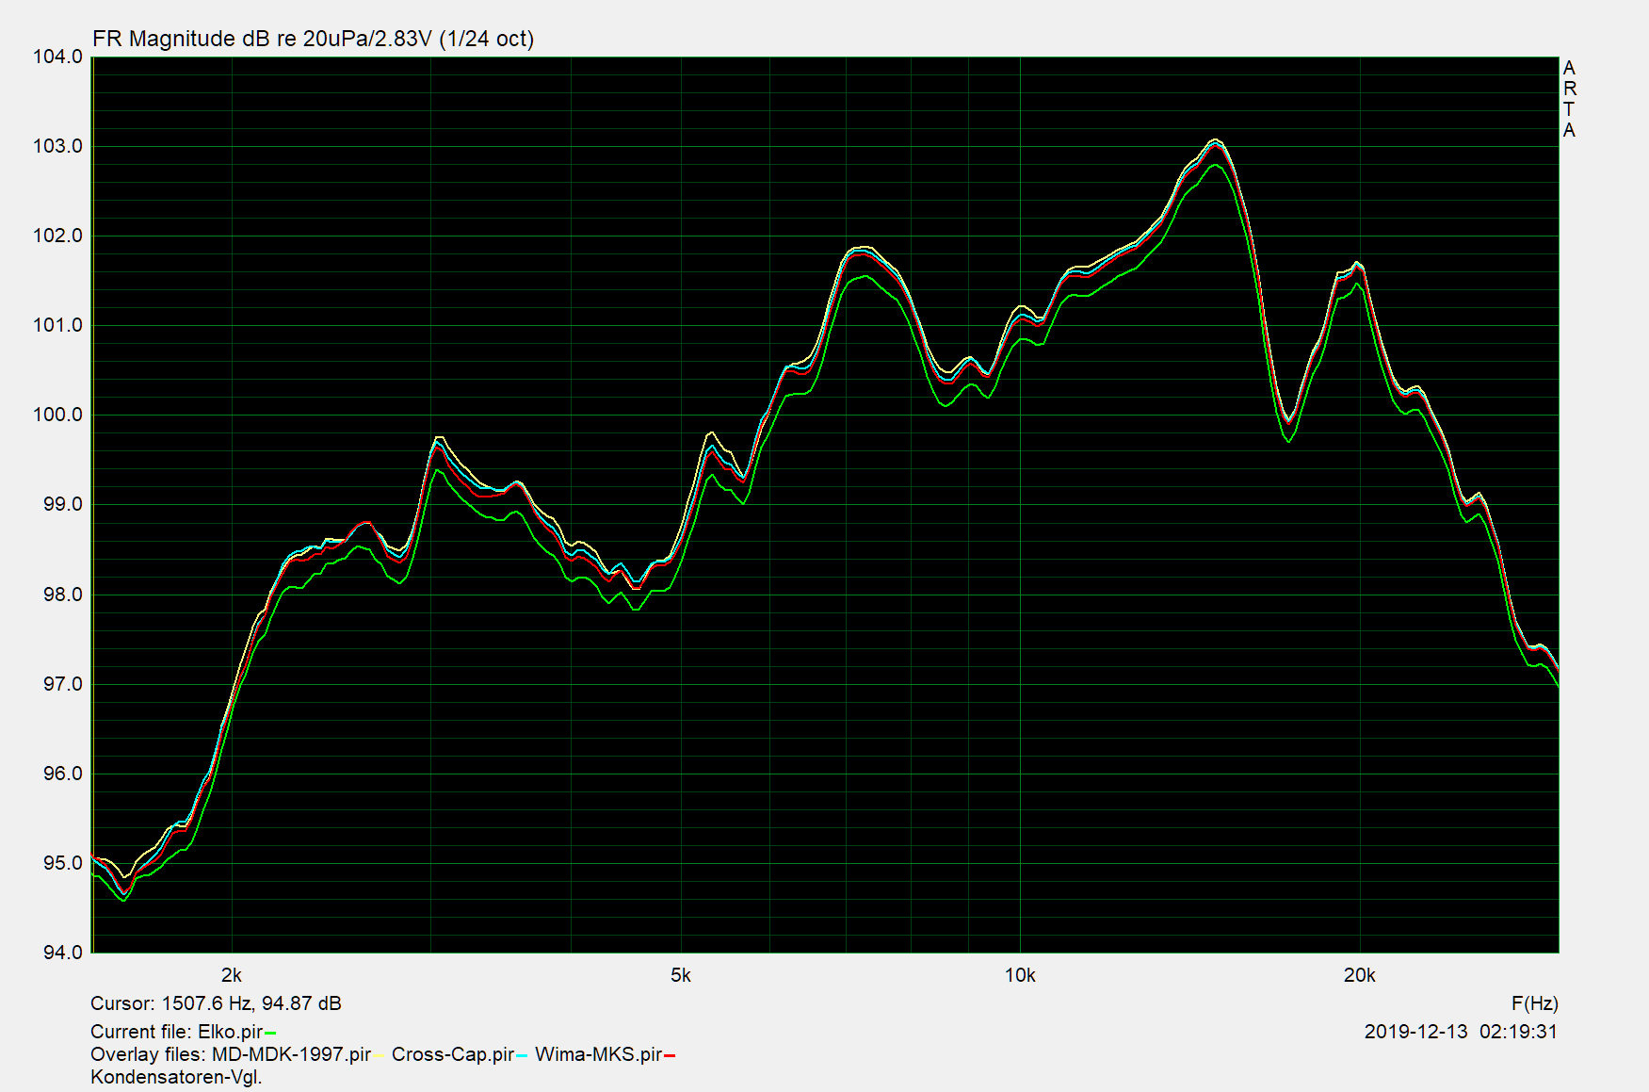Click the FR Magnitude graph title

coord(313,39)
